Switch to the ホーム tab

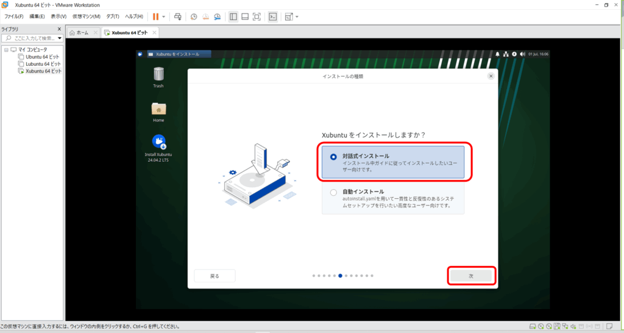(x=82, y=32)
